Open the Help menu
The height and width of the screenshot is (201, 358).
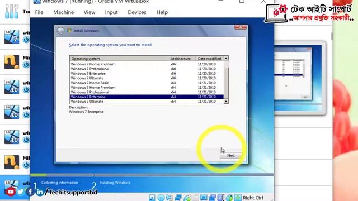point(162,12)
